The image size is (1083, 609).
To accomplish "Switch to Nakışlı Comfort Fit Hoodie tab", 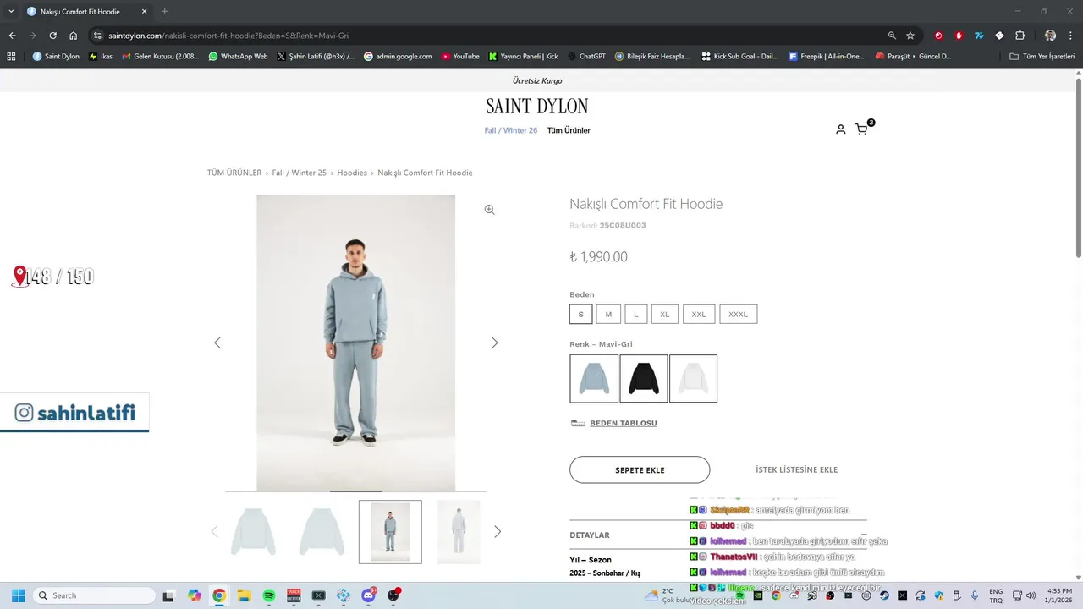I will pos(87,11).
